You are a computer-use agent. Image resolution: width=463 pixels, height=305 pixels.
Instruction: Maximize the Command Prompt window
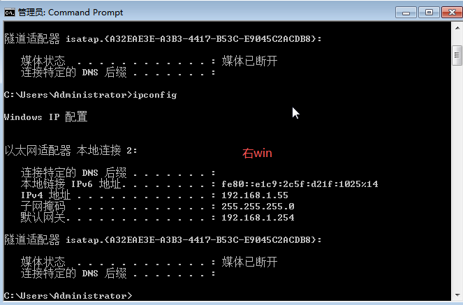(429, 13)
